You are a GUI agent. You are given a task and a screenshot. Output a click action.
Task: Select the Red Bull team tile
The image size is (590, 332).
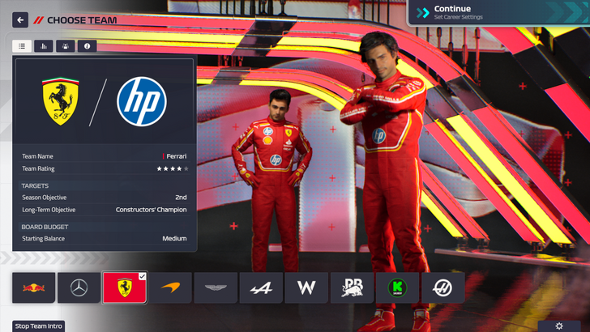click(x=34, y=287)
